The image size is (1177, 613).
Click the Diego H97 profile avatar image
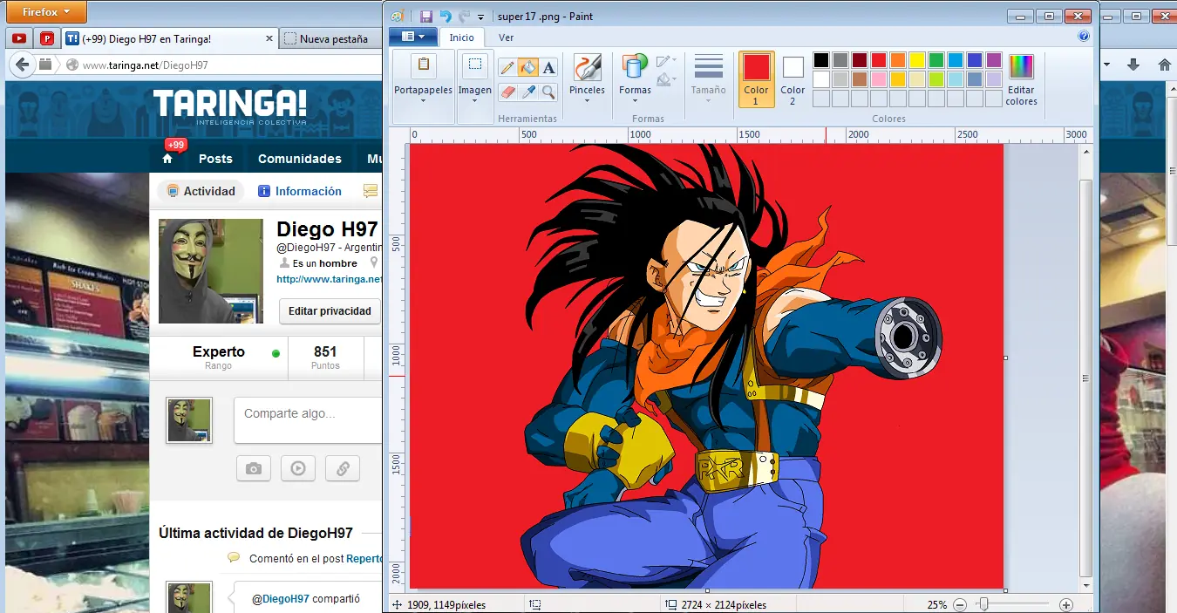pyautogui.click(x=211, y=271)
